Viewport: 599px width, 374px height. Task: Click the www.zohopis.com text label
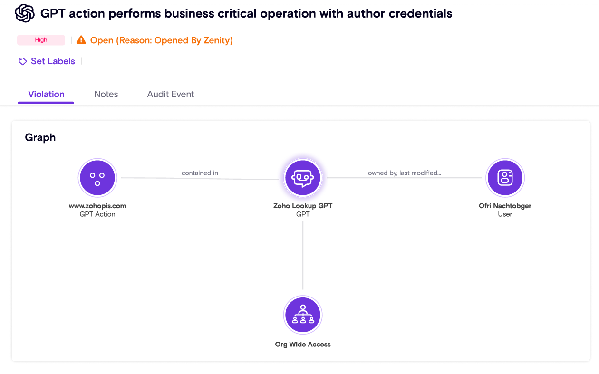97,206
